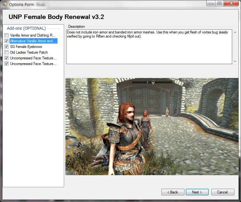Click the Add-ons (OPTIONAL) group heading
Viewport: 241px width, 202px height.
pos(27,28)
